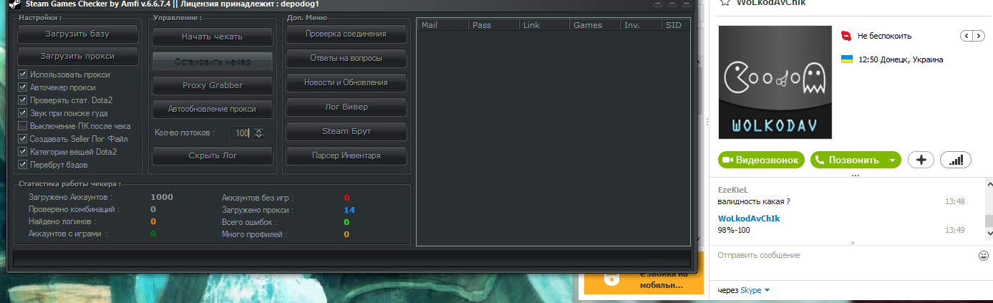The image size is (993, 303).
Task: Open emoticon picker smiley icon in Skype
Action: [x=984, y=256]
